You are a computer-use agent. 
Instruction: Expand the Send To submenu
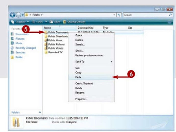pyautogui.click(x=91, y=62)
